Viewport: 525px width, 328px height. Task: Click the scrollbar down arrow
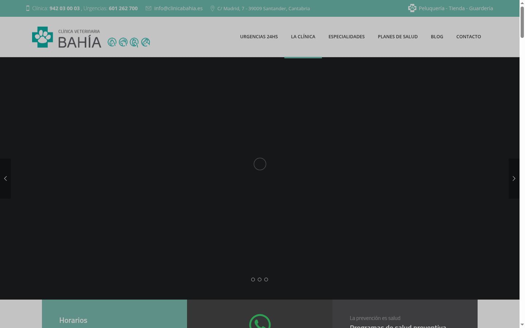pyautogui.click(x=522, y=325)
